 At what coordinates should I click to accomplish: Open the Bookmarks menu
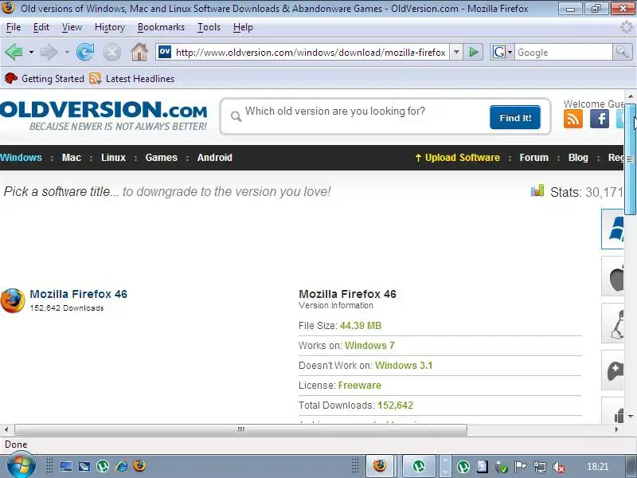point(161,27)
